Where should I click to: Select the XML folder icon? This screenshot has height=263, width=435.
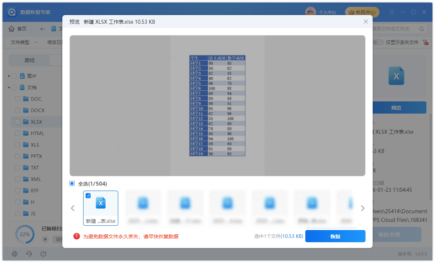(x=26, y=179)
